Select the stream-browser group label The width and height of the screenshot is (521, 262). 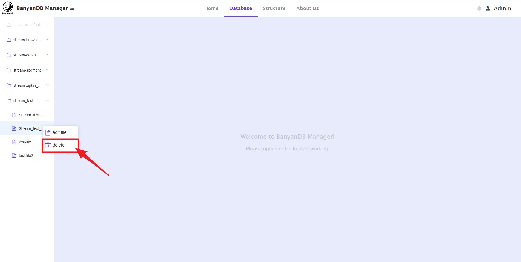click(x=28, y=40)
